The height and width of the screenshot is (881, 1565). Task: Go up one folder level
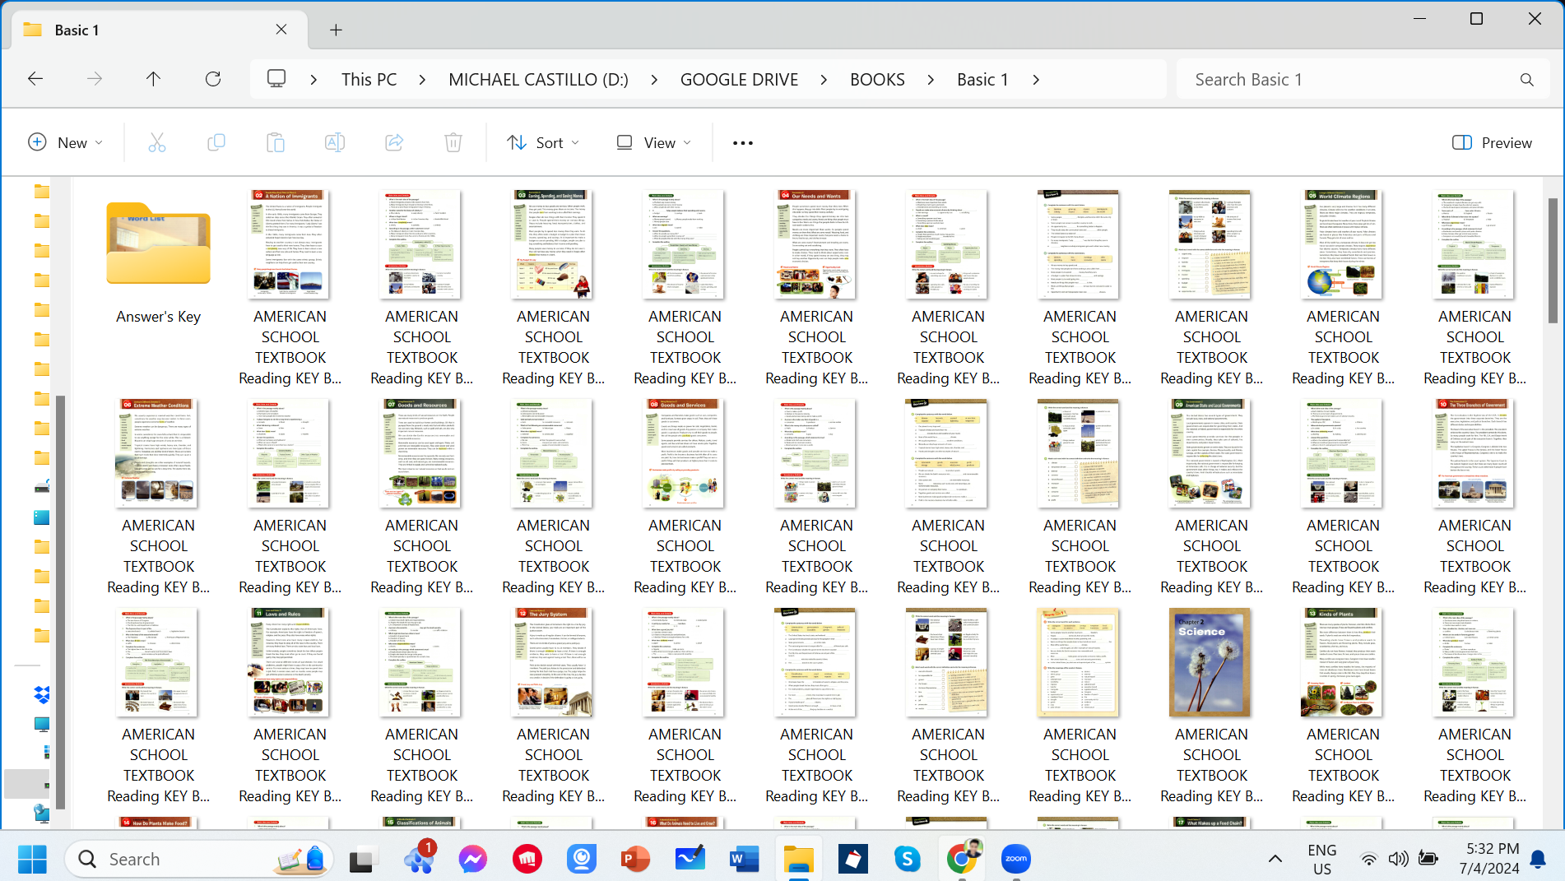click(x=153, y=79)
